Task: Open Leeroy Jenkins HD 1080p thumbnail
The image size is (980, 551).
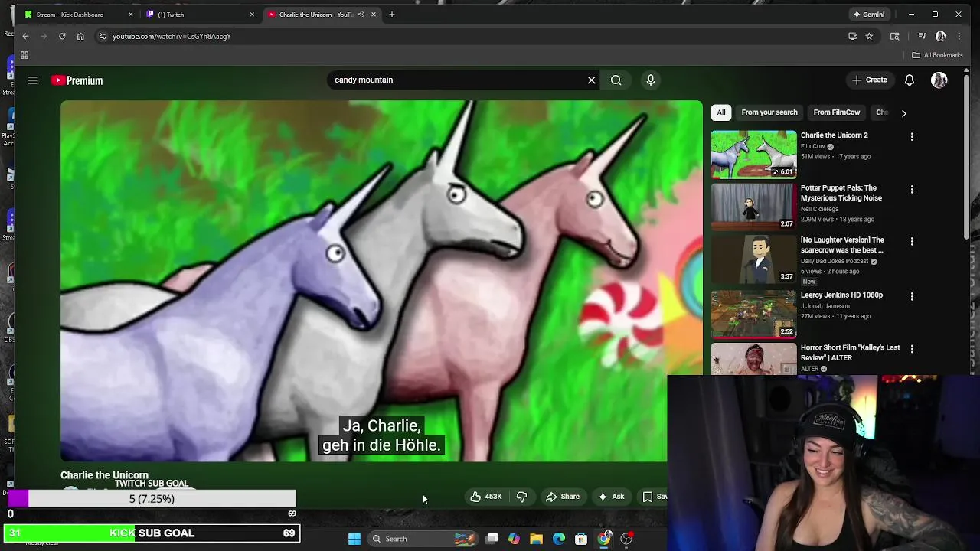Action: [753, 314]
